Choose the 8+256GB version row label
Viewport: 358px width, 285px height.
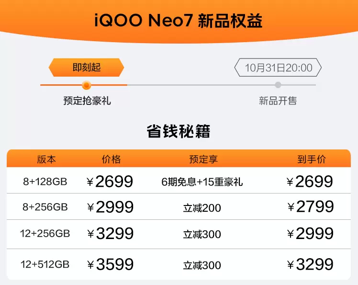coord(45,207)
